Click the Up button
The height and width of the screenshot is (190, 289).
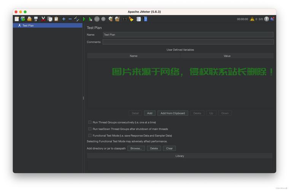coord(211,113)
